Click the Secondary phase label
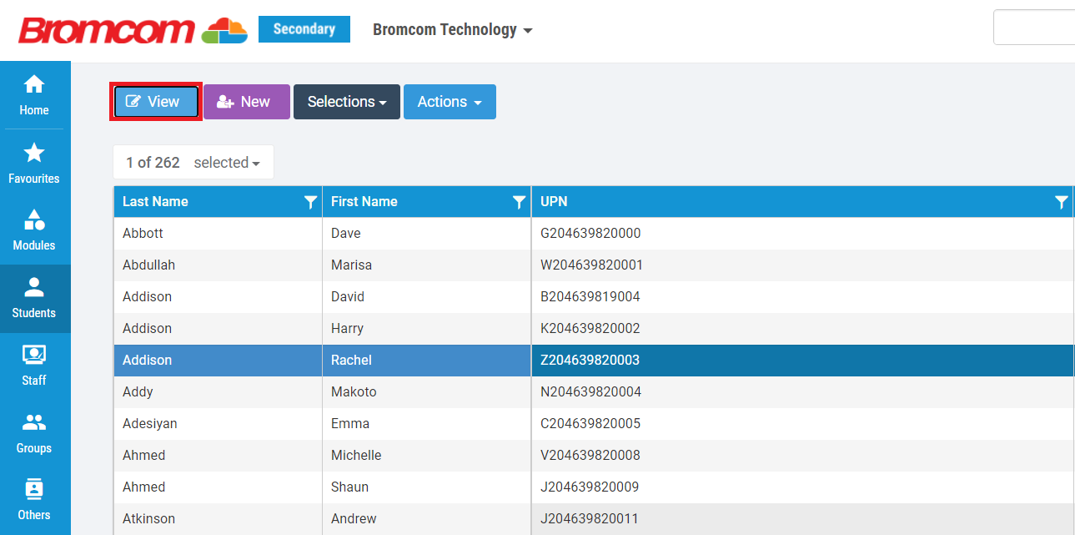 [304, 29]
